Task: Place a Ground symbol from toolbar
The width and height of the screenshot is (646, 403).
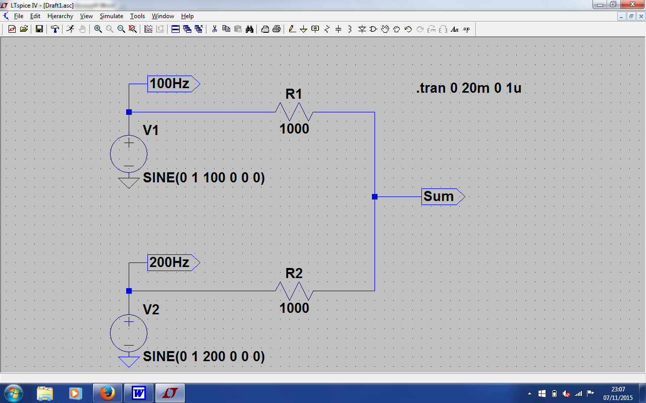Action: 303,29
